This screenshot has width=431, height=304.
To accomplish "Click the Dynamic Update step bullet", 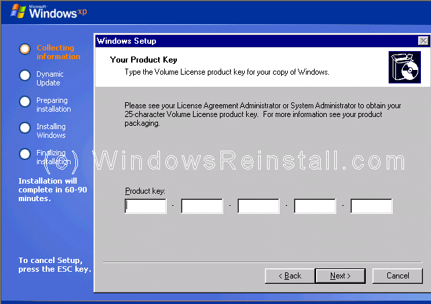I will 25,75.
